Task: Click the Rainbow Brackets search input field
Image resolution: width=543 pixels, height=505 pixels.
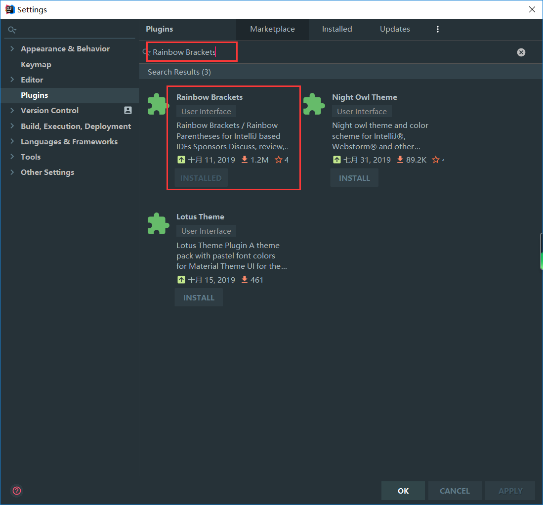Action: click(x=193, y=52)
